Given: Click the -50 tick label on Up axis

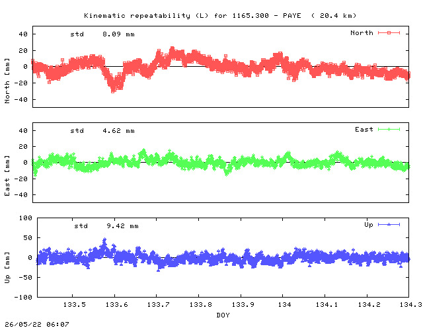Looking at the screenshot, I should click(25, 278).
